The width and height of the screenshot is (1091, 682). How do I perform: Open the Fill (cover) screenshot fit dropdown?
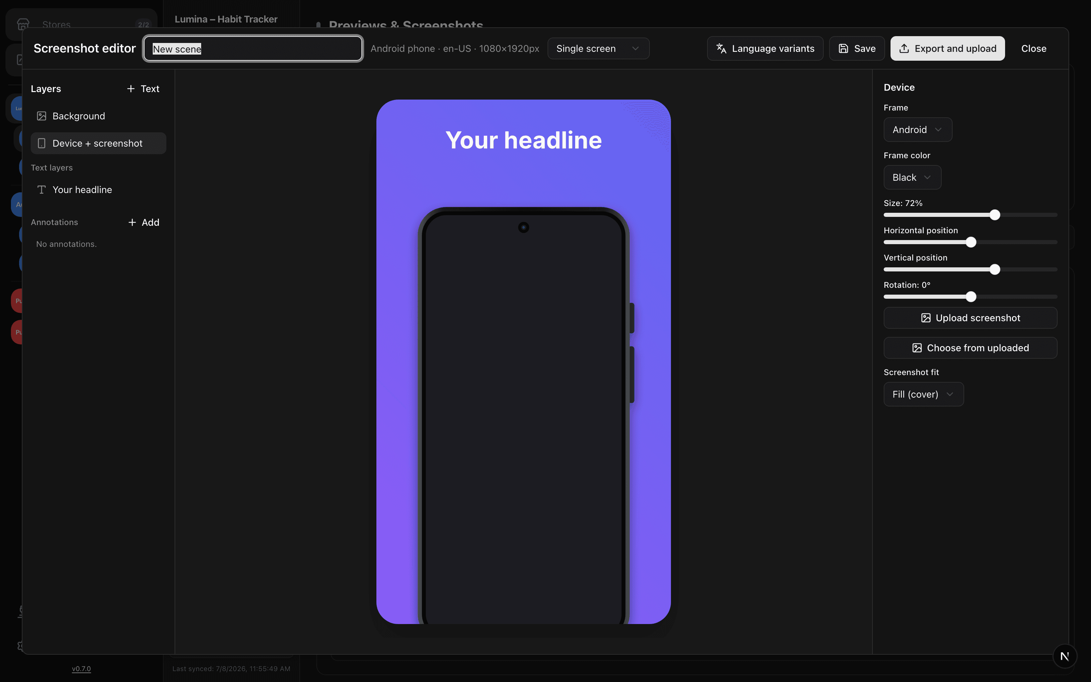[x=924, y=394]
